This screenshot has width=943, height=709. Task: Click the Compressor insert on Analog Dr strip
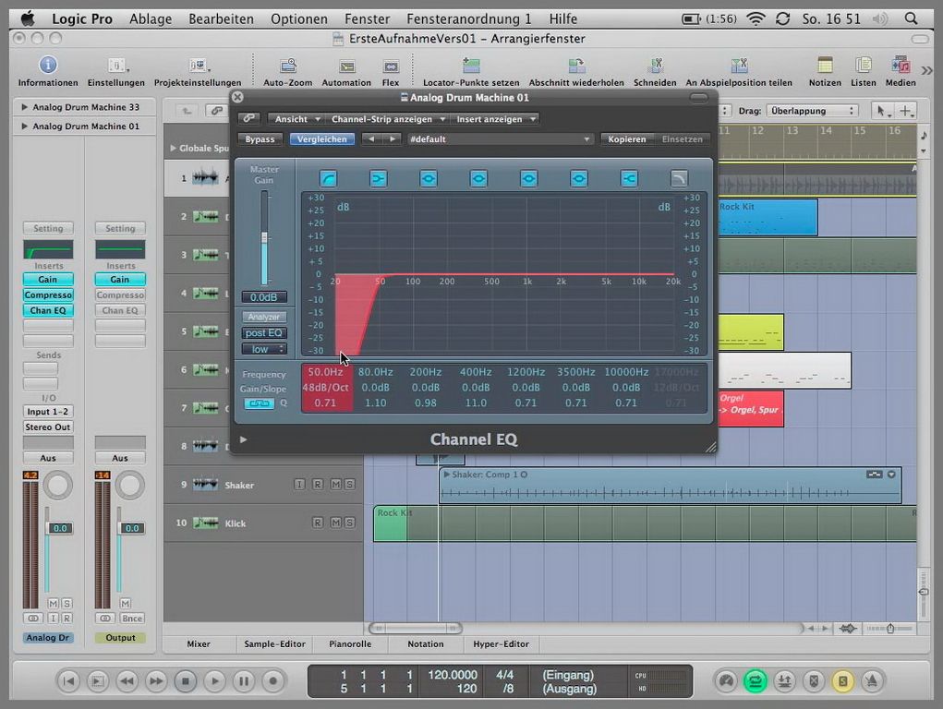(x=48, y=294)
